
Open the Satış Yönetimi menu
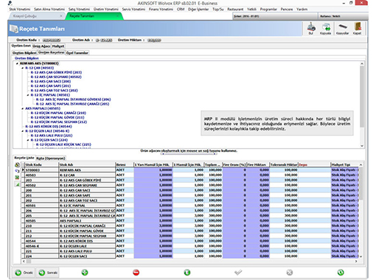79,10
